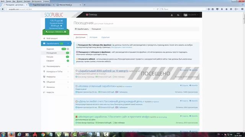Open the ad «Холява отличный заработок»
The width and height of the screenshot is (245, 137).
coord(97,86)
